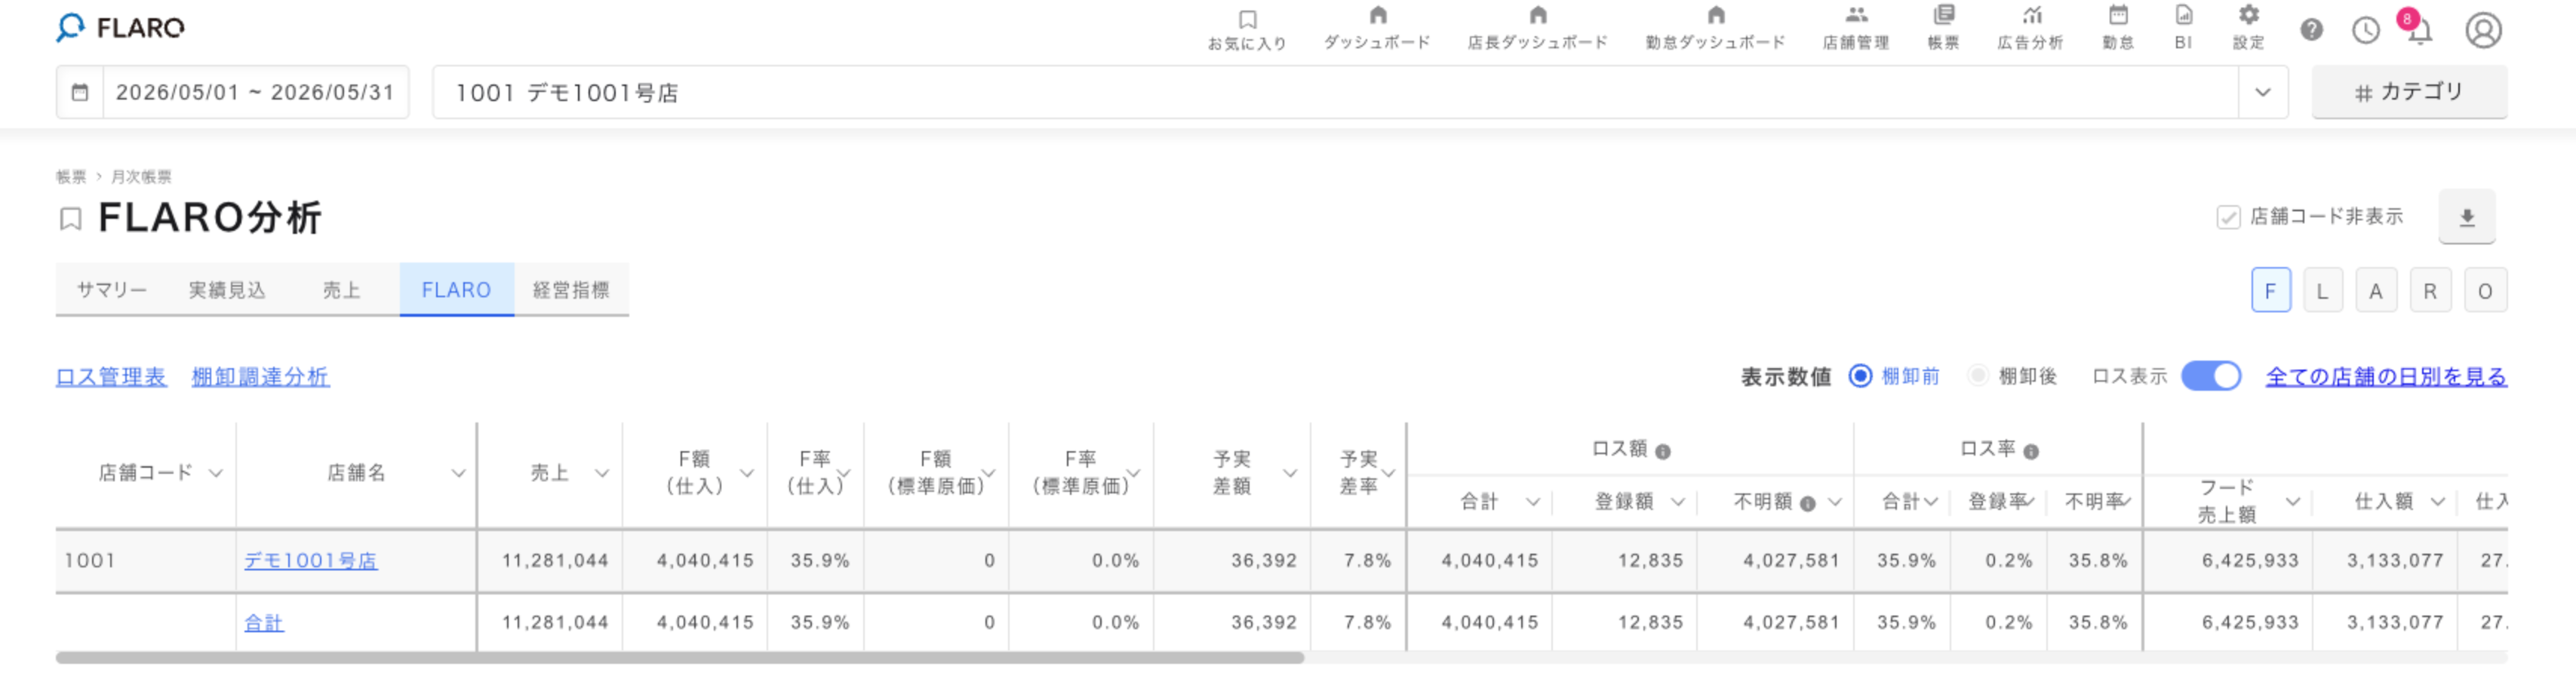The height and width of the screenshot is (685, 2576).
Task: Select the 棚卸後 radio button
Action: click(x=1977, y=376)
